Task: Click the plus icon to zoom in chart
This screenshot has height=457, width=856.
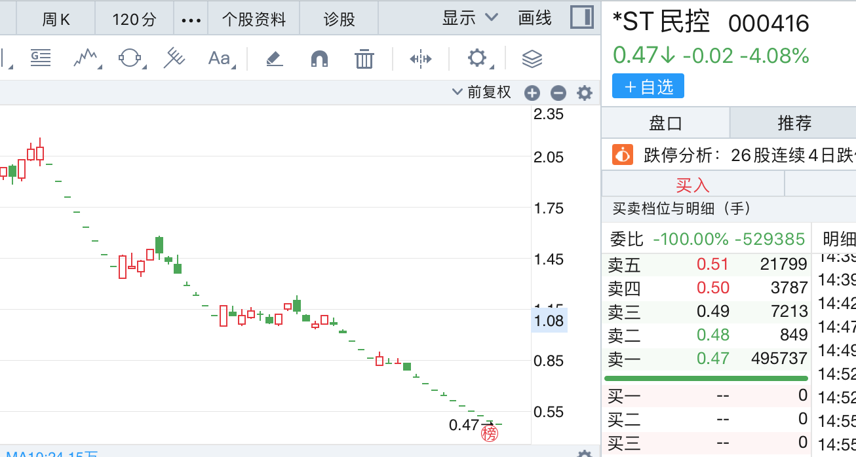Action: [532, 93]
